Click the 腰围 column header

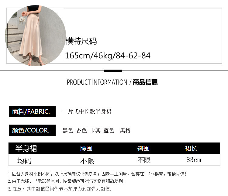86,149
